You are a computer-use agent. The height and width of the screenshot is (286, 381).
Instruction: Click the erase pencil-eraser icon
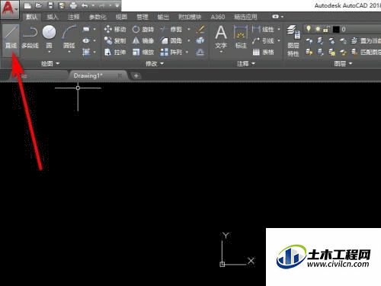(200, 29)
